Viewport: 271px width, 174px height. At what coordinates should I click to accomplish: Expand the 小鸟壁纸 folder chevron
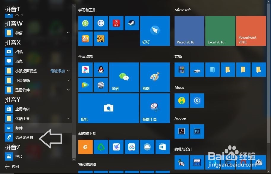(68, 80)
